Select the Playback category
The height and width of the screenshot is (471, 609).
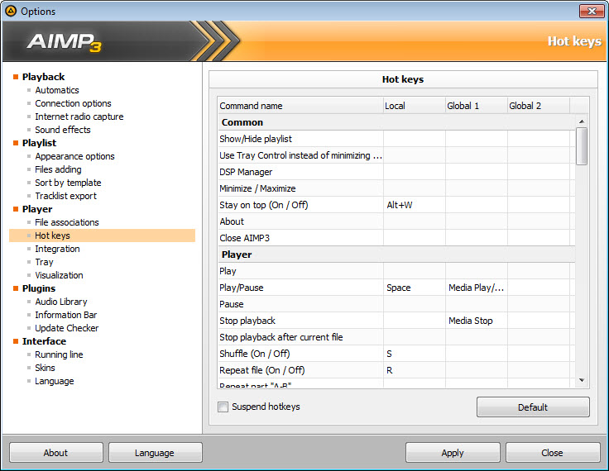pyautogui.click(x=43, y=77)
